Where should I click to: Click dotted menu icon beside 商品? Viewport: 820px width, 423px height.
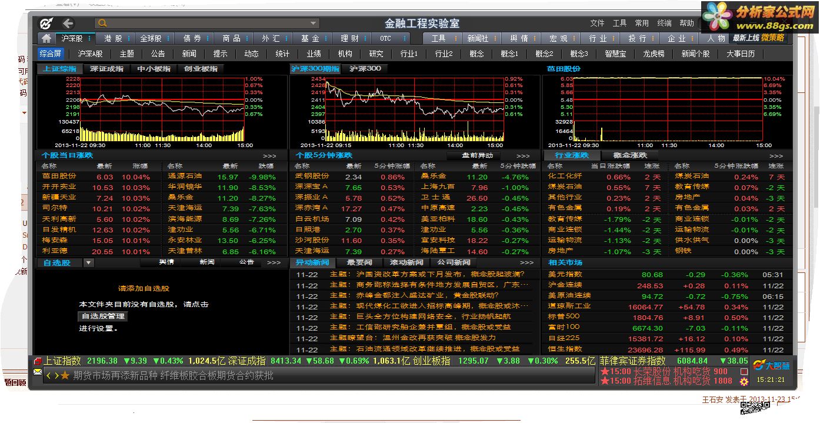[x=248, y=38]
